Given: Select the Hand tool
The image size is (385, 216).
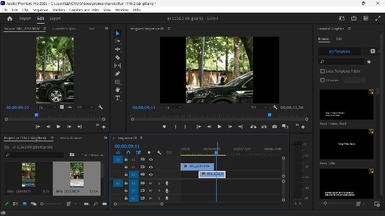Looking at the screenshot, I should [118, 90].
